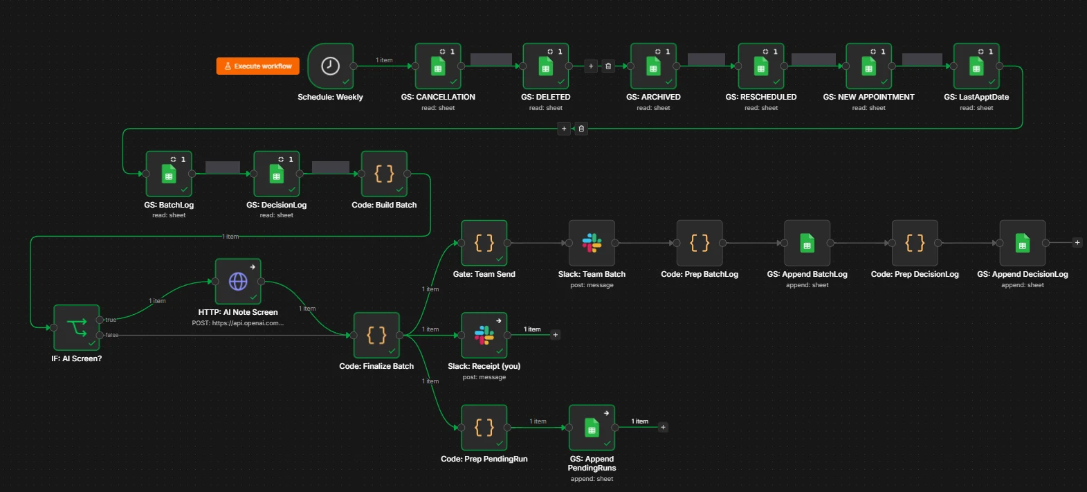Open the GS: LastApptDate sheet node
This screenshot has width=1087, height=492.
pos(976,66)
